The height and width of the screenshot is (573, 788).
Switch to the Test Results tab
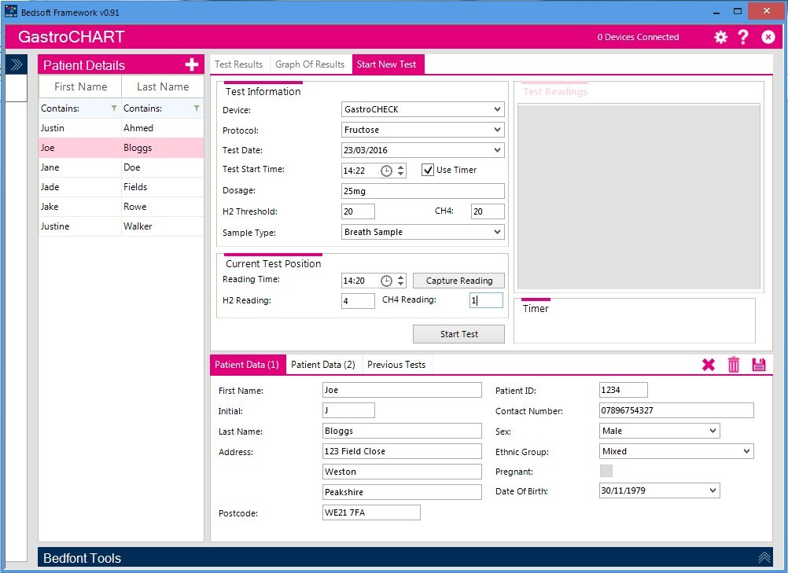(x=239, y=64)
